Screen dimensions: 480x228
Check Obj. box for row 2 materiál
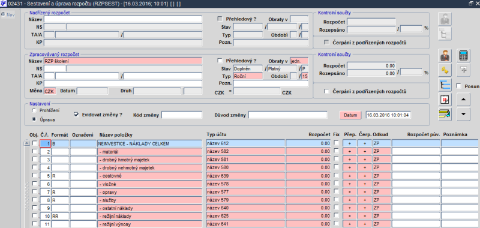tap(35, 151)
